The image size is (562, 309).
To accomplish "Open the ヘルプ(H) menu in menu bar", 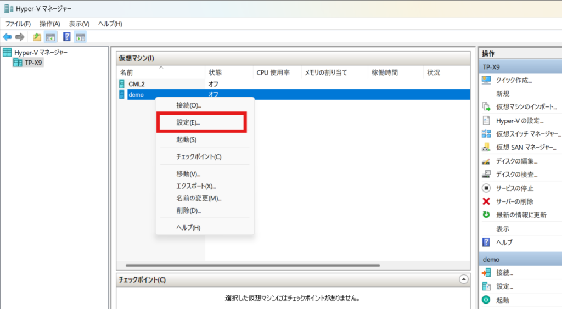I will (110, 24).
